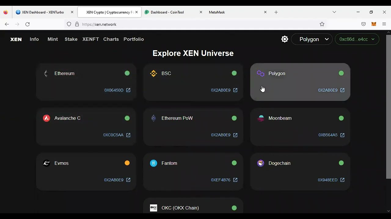Click the OKX Chain logo icon
This screenshot has width=391, height=219.
click(153, 208)
